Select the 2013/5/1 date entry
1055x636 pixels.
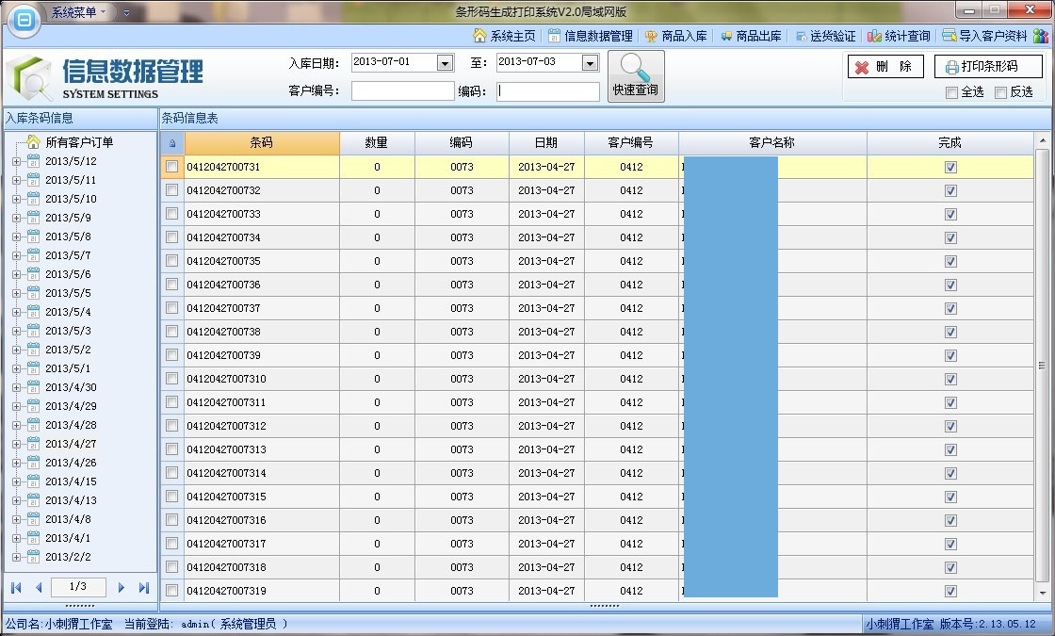point(67,368)
